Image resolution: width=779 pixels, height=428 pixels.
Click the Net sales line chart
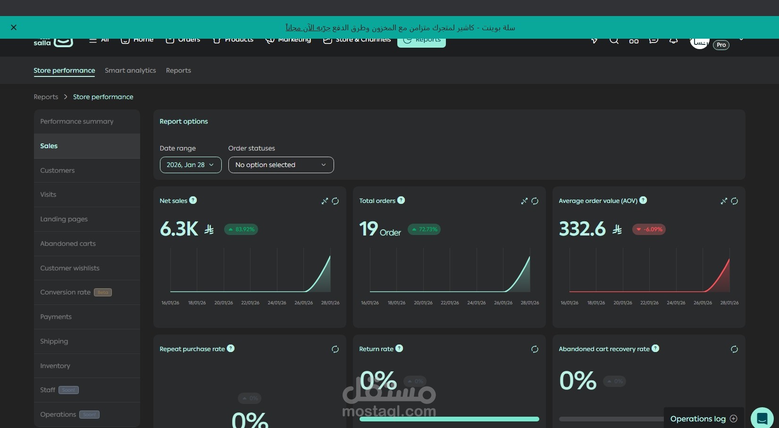point(250,270)
